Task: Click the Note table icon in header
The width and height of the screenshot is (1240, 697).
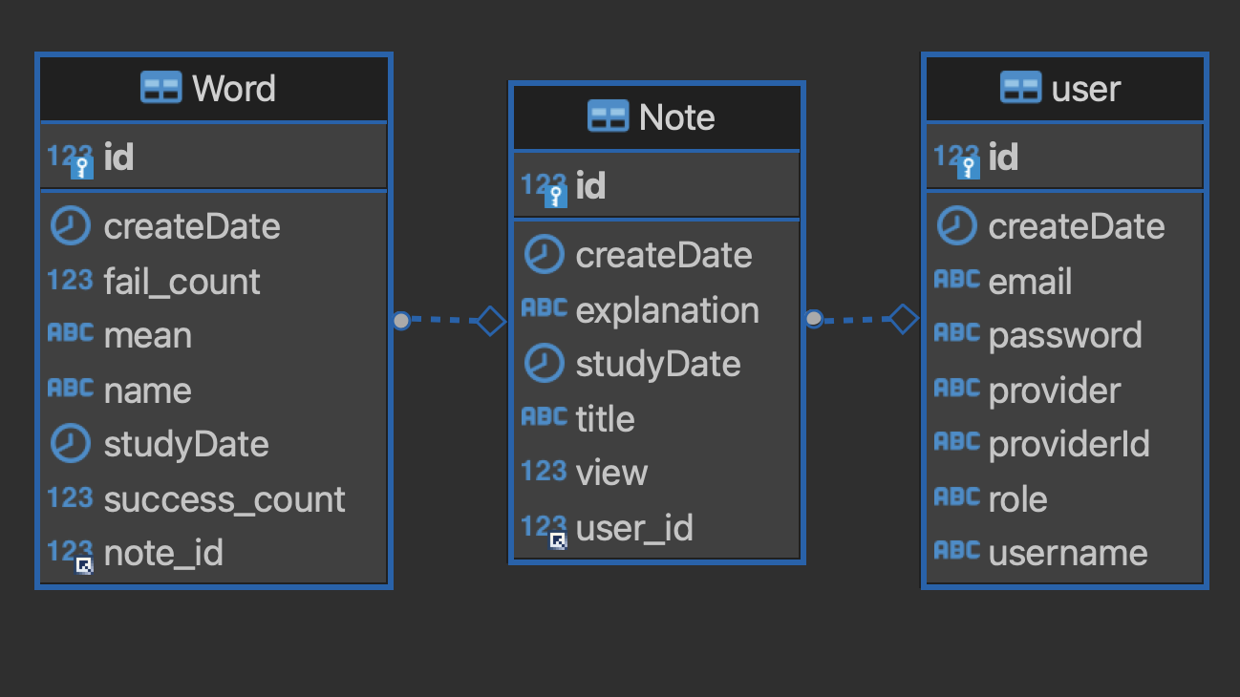Action: 609,116
